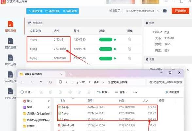The height and width of the screenshot is (131, 192).
Task: Open 几张图片怎么合成pdf folder in navigation
Action: click(37, 113)
